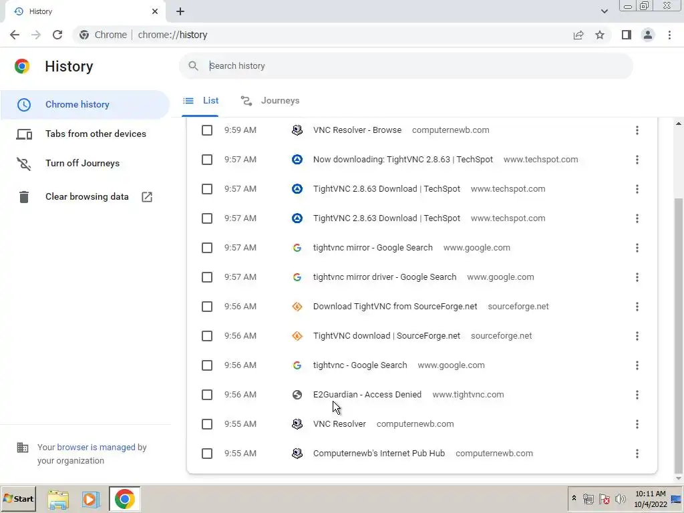Switch to the List tab

(200, 101)
